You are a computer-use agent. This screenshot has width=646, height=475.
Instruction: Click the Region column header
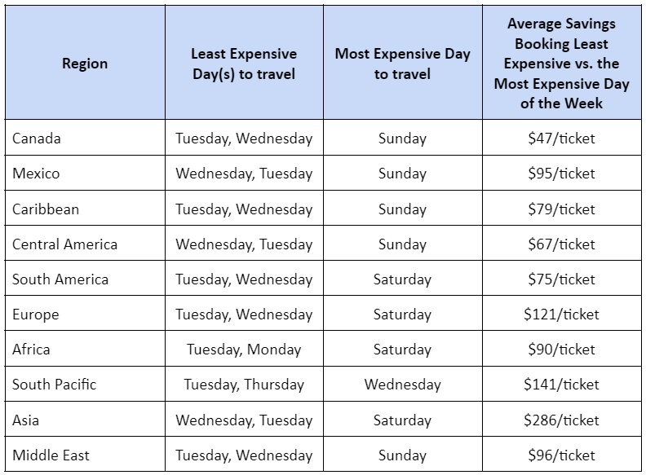[x=85, y=64]
